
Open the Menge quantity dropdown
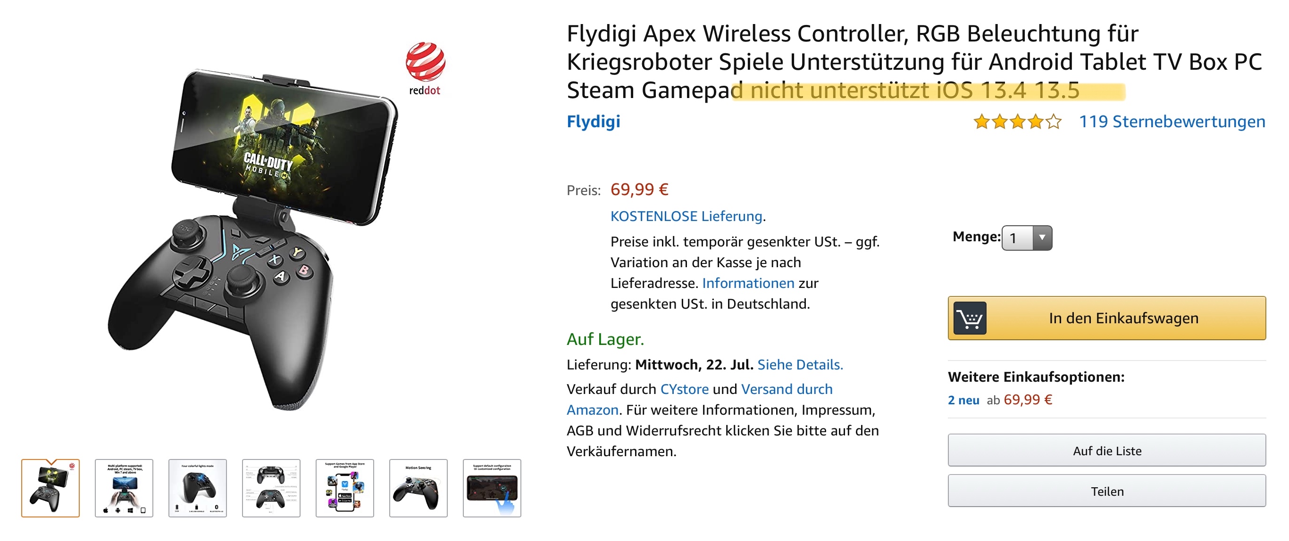[1026, 238]
